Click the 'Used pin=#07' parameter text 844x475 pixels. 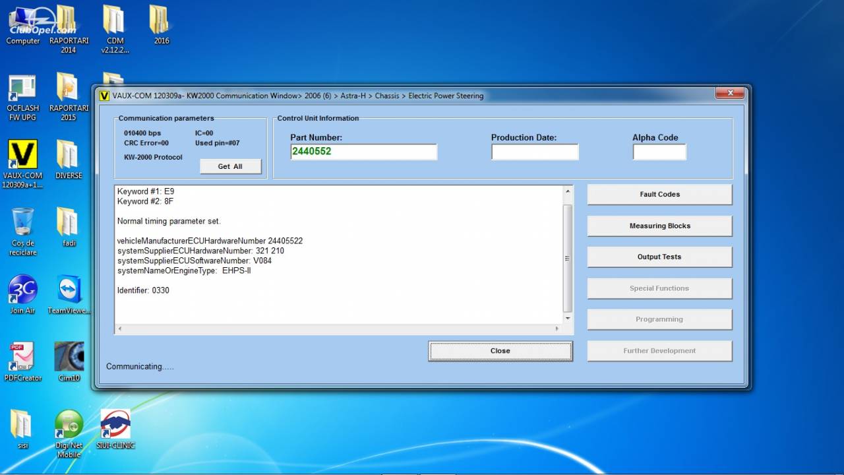pos(218,143)
